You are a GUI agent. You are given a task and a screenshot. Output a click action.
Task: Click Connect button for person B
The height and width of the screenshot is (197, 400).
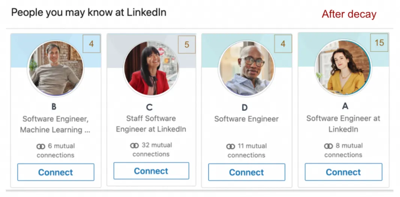pyautogui.click(x=56, y=172)
